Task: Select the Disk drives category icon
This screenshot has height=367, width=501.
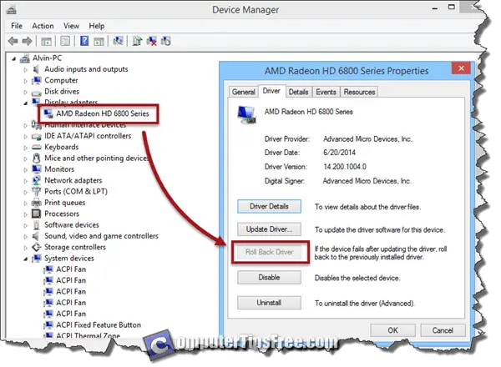Action: coord(37,93)
